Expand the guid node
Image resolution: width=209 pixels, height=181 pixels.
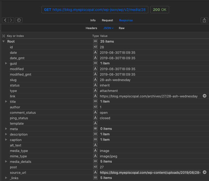click(6, 63)
